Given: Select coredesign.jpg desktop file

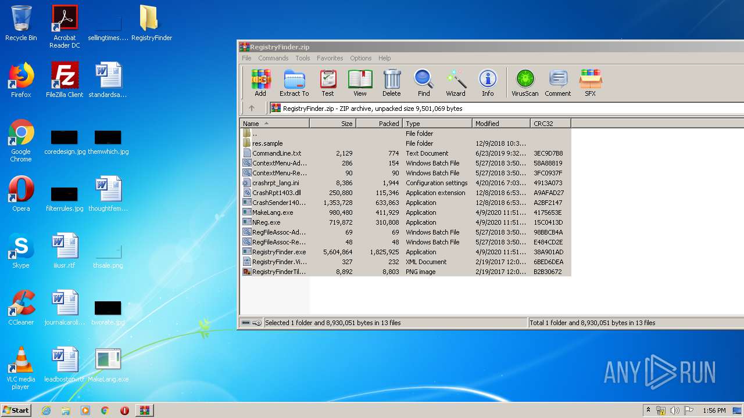Looking at the screenshot, I should click(x=65, y=143).
